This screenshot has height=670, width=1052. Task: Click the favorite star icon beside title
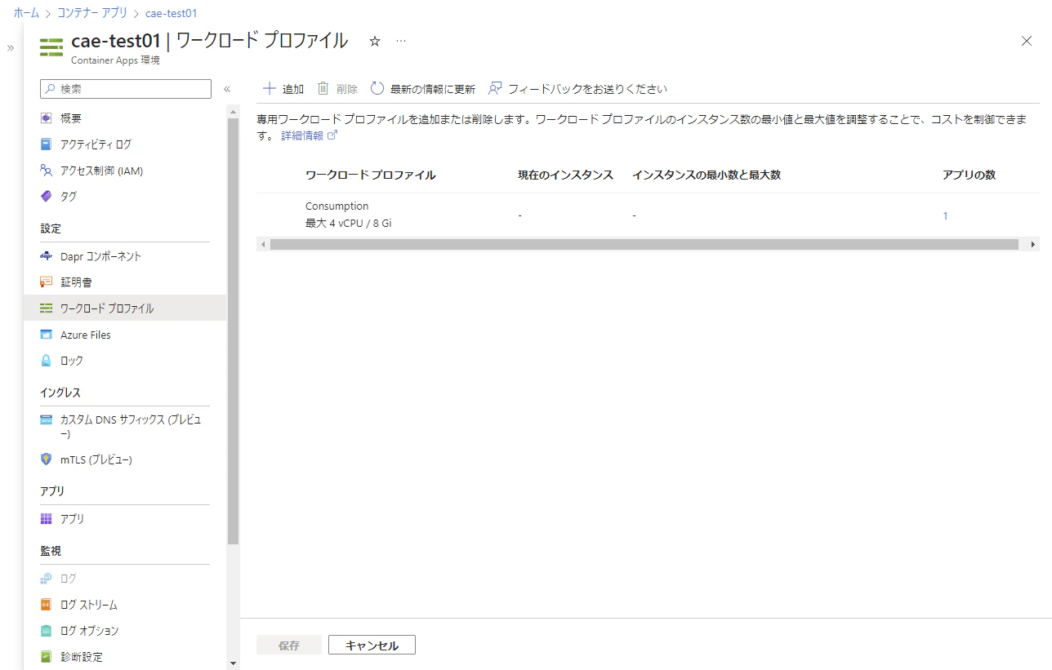coord(375,41)
